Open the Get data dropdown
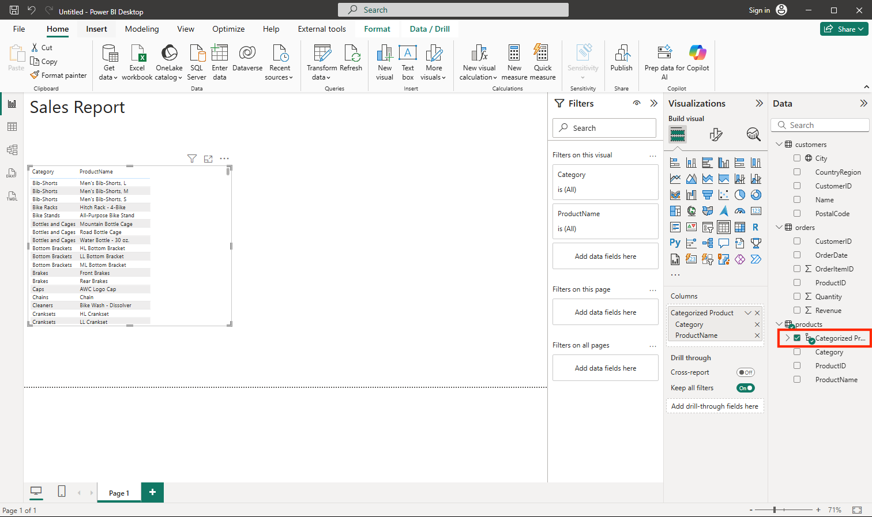 (x=108, y=62)
